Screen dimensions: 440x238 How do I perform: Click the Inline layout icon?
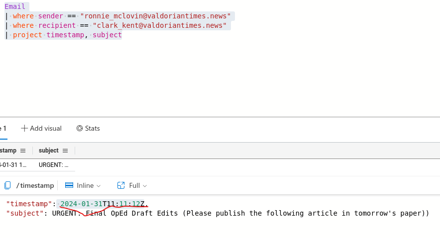pos(69,185)
